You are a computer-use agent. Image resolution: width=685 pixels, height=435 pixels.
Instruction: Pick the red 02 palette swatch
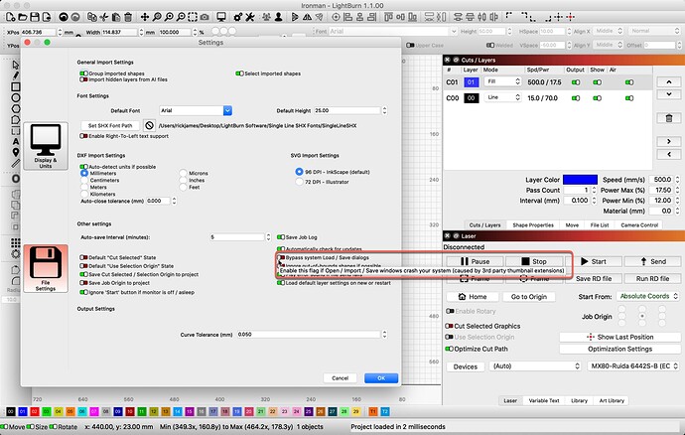coord(35,411)
